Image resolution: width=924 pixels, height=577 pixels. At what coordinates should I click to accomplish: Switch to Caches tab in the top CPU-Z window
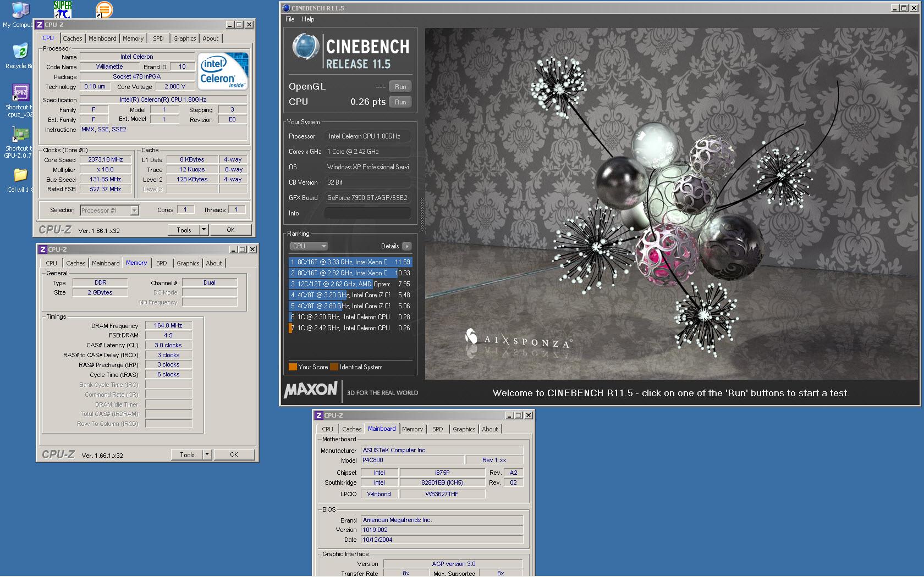72,38
